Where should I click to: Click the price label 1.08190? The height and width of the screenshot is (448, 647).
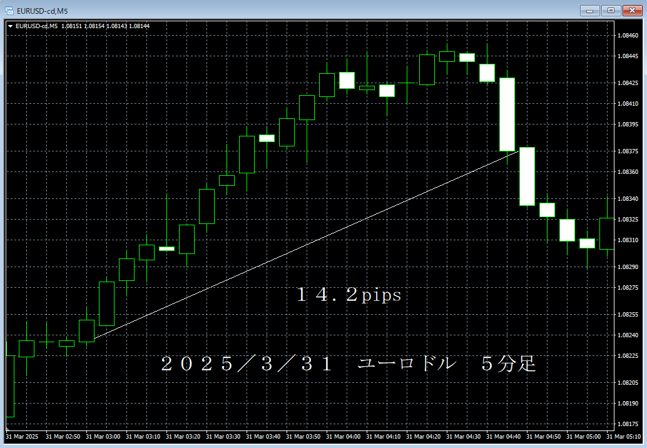pyautogui.click(x=628, y=403)
